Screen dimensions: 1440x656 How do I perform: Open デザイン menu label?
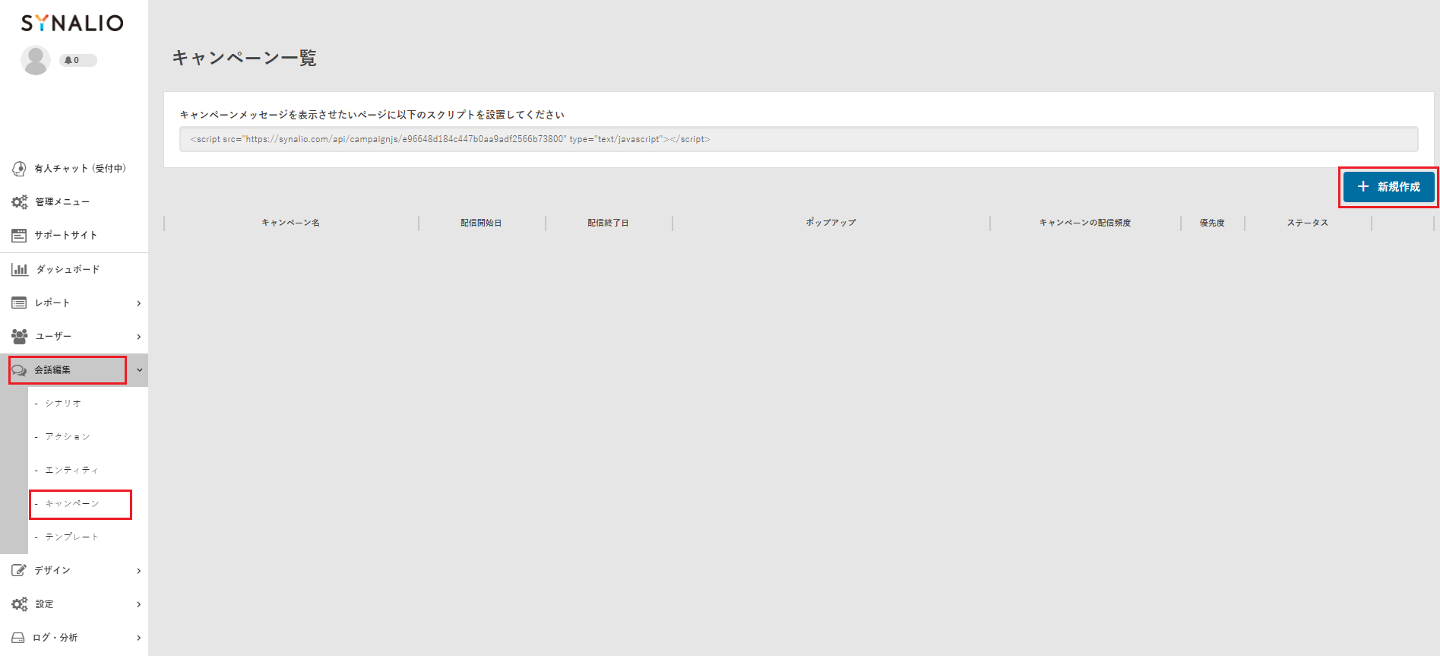52,570
